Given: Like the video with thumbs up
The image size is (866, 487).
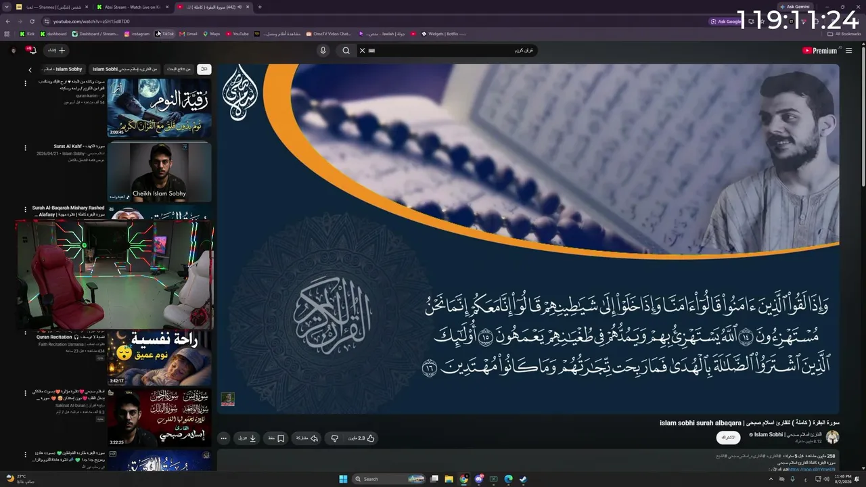Looking at the screenshot, I should pos(362,438).
